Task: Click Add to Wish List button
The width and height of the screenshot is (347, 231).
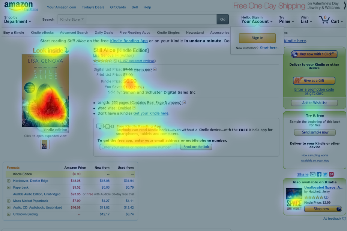Action: tap(314, 103)
